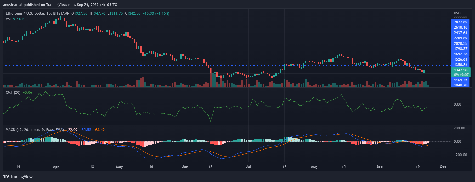
Task: Select the open value O1327.50
Action: click(x=80, y=13)
